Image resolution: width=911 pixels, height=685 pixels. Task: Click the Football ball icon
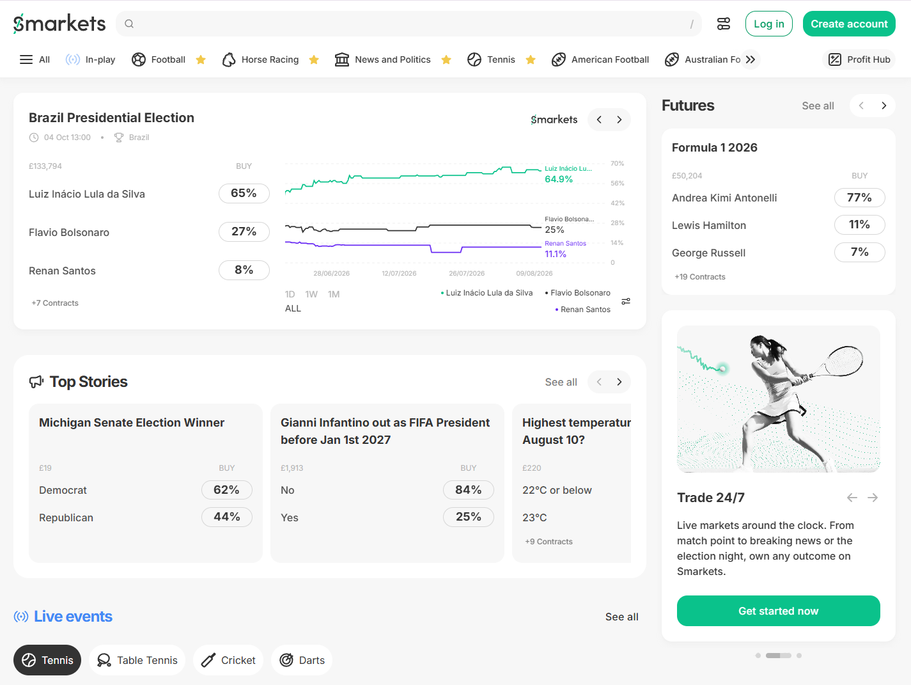(x=139, y=59)
